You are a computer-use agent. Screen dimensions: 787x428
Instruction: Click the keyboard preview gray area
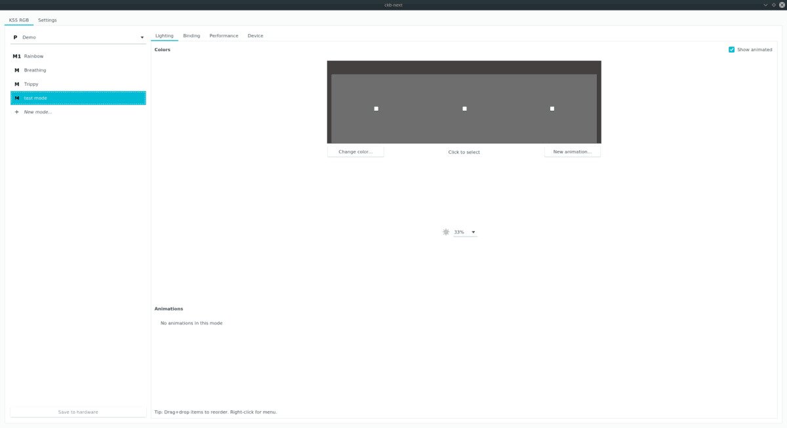click(464, 109)
